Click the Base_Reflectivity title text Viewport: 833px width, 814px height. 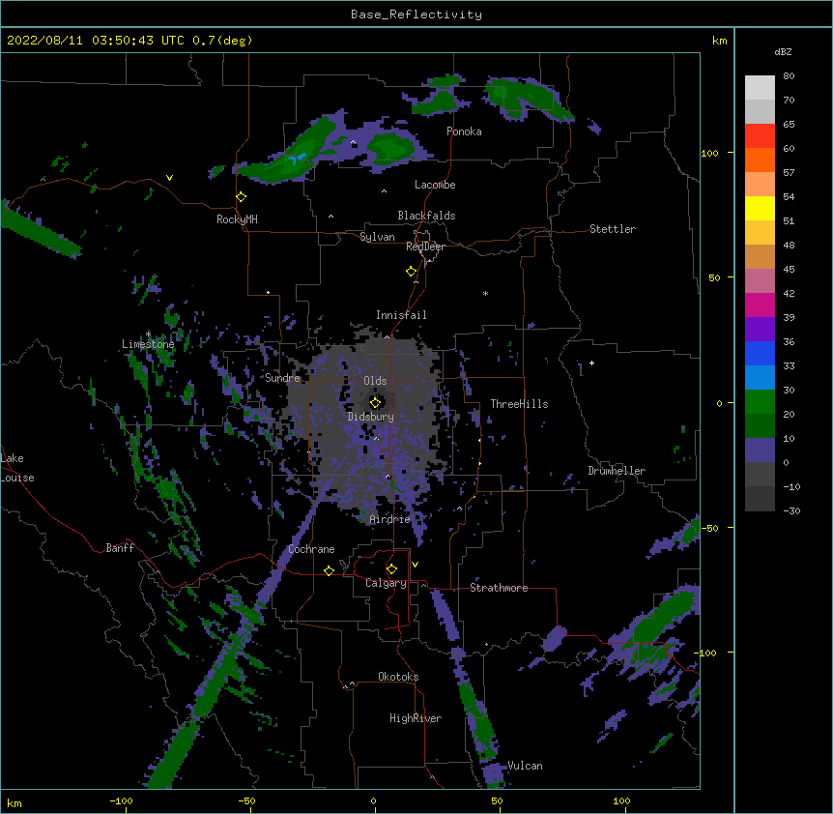pyautogui.click(x=416, y=15)
